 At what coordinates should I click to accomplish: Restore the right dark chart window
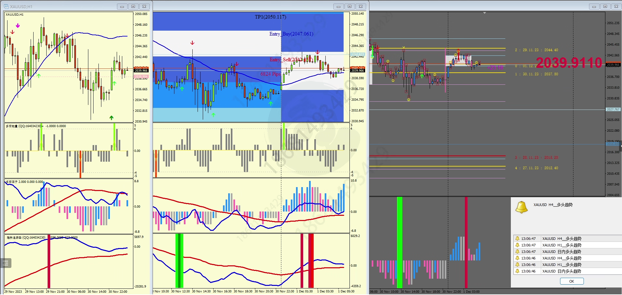point(605,7)
